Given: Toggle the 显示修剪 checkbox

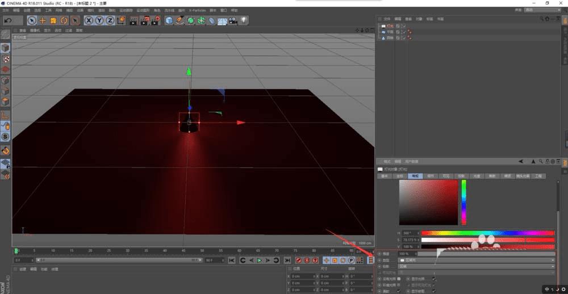Looking at the screenshot, I should coord(434,291).
